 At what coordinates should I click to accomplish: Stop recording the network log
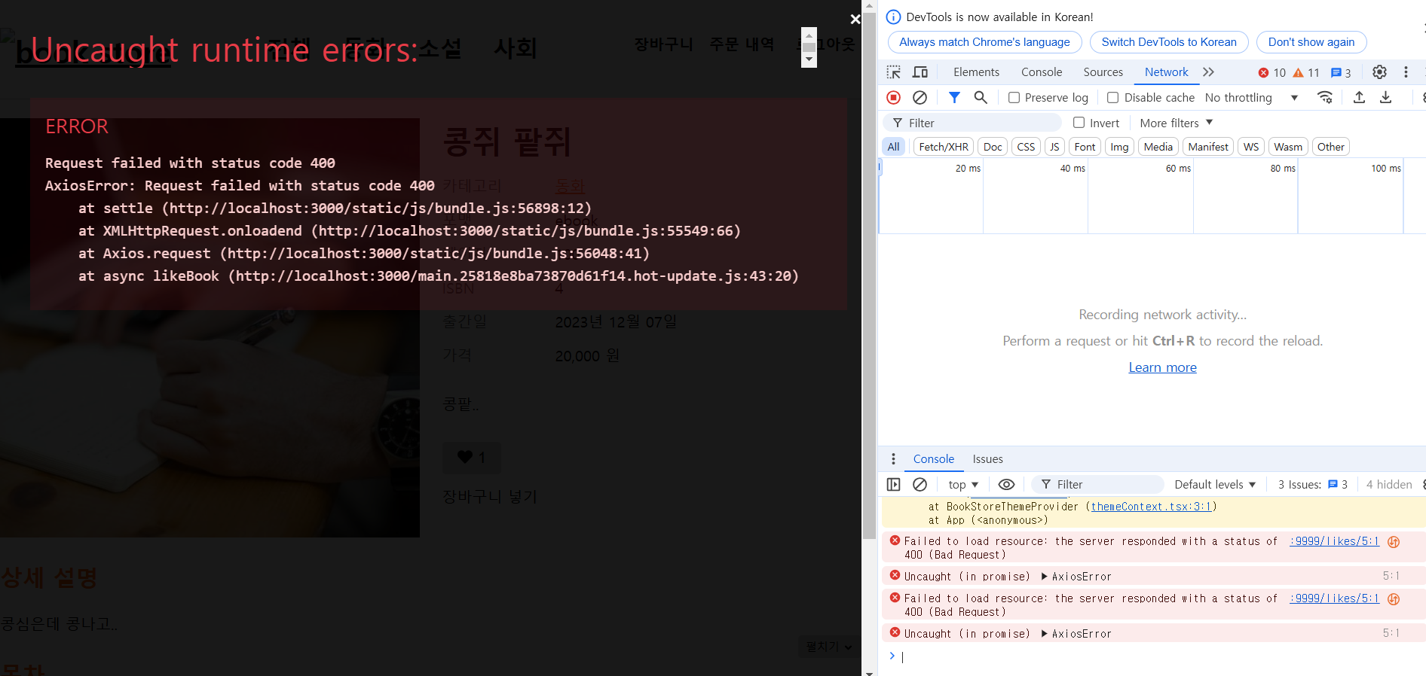point(894,97)
